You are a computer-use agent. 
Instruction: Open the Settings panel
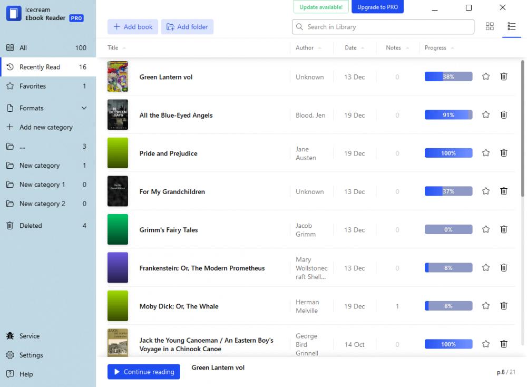[30, 355]
